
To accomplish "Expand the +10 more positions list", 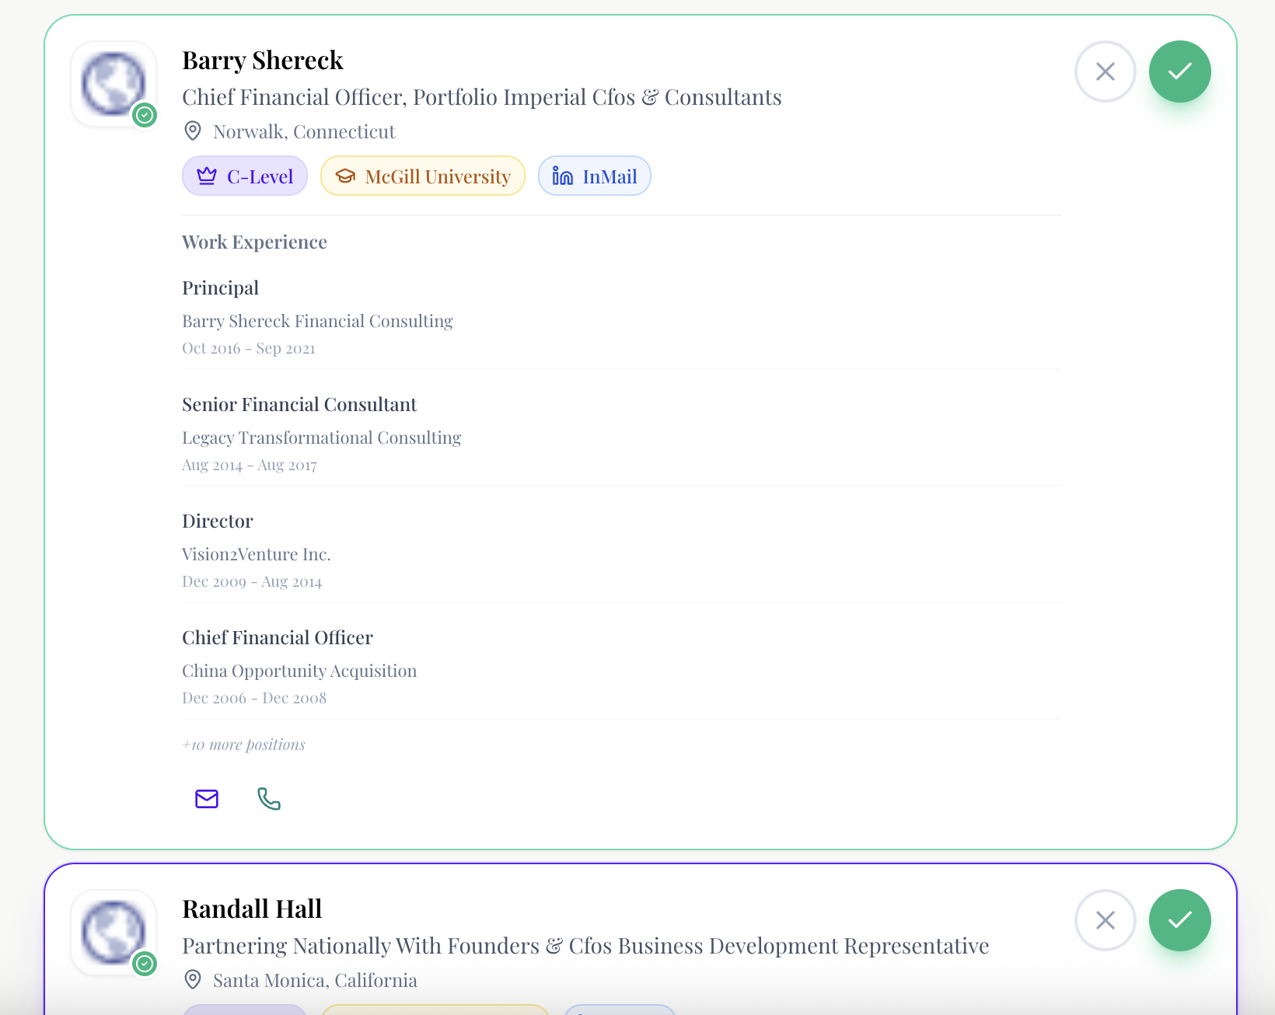I will tap(243, 744).
